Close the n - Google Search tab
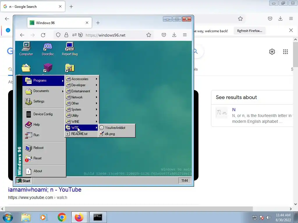The image size is (298, 223). coord(60,6)
